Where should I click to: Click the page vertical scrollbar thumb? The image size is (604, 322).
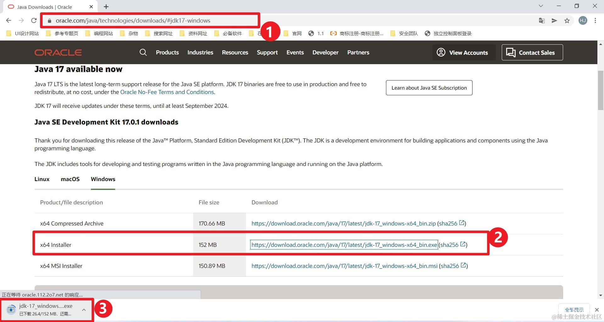coord(601,91)
